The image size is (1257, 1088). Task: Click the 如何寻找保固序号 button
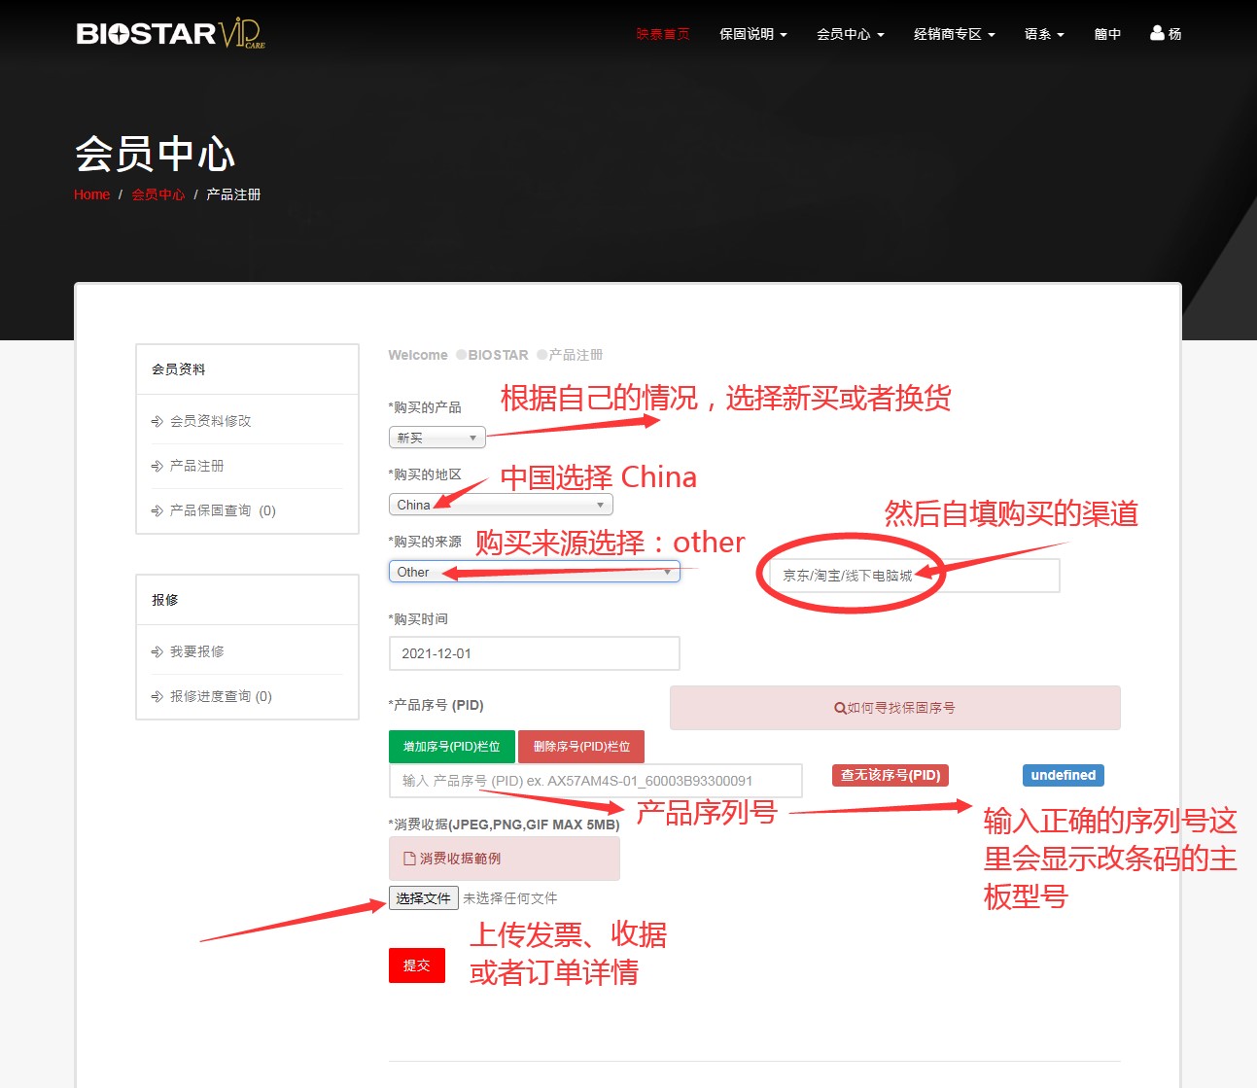coord(894,708)
